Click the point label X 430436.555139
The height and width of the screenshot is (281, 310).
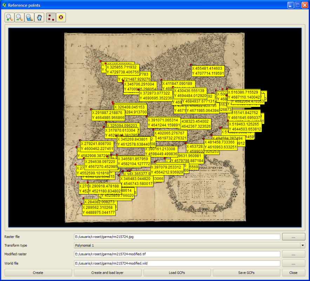190,93
